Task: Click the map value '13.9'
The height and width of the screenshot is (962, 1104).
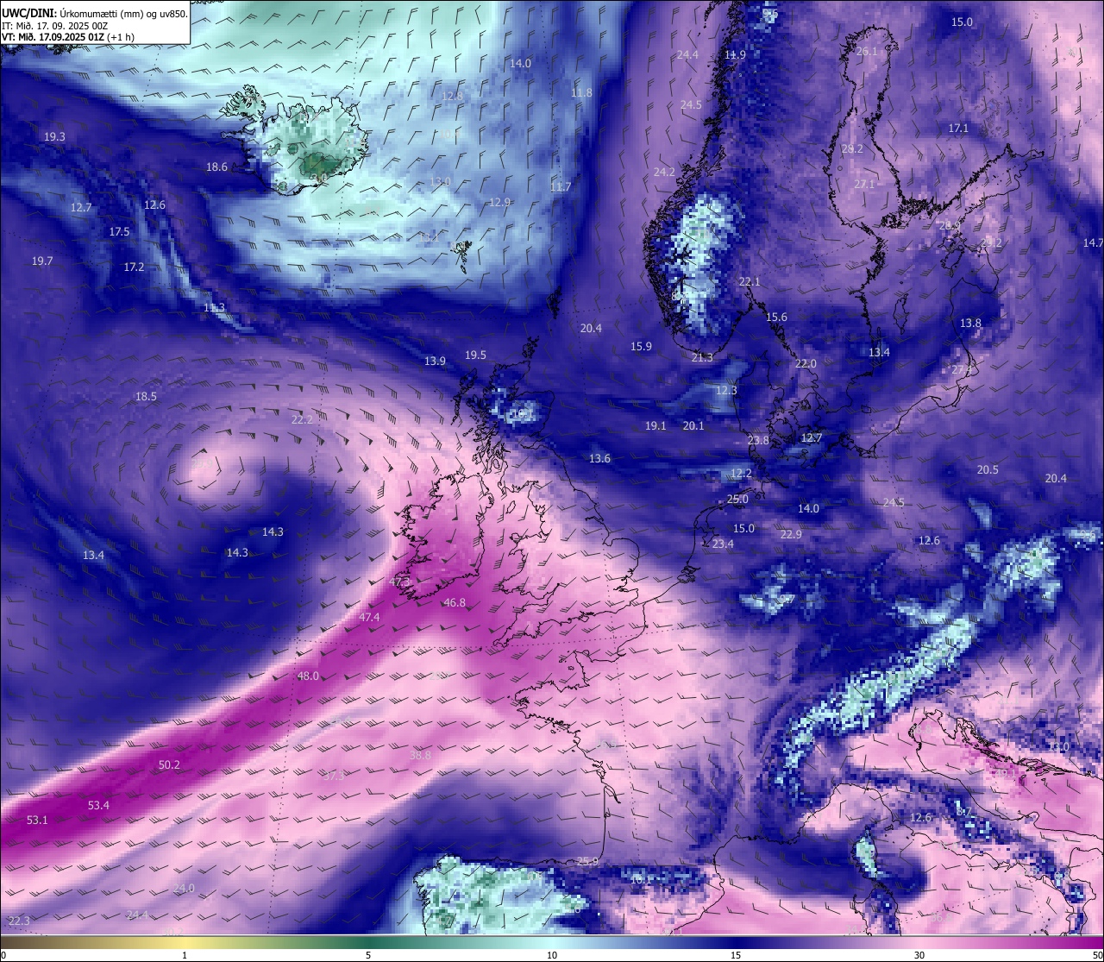Action: pyautogui.click(x=435, y=361)
